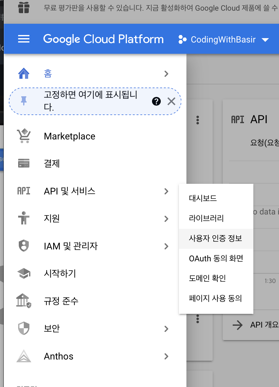Click the 결제 billing card icon
This screenshot has height=387, width=279.
coord(24,163)
